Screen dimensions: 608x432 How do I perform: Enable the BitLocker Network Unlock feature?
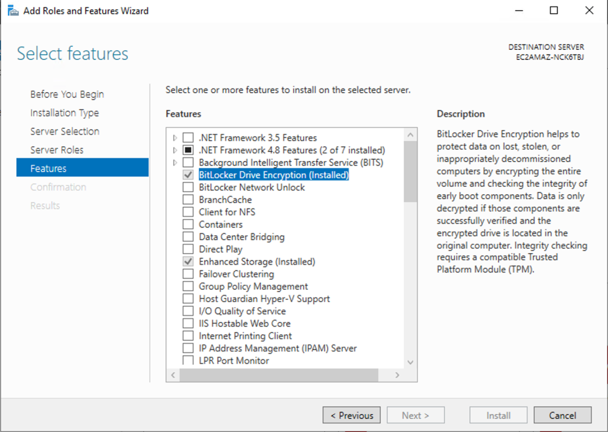pos(188,187)
